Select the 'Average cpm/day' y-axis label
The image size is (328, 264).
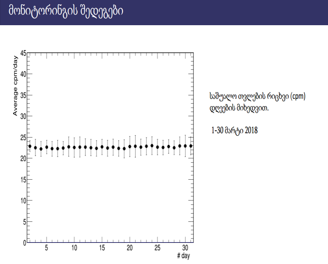pos(15,86)
